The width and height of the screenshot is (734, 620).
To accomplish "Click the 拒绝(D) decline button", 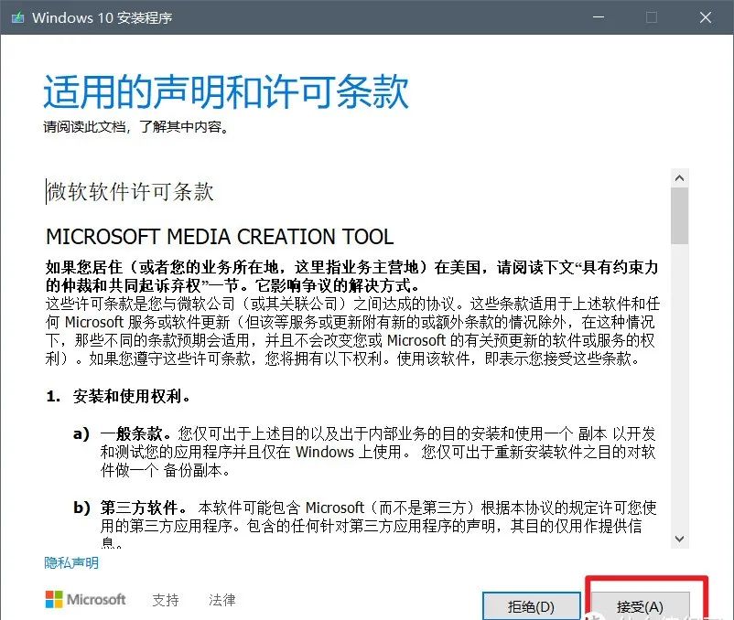I will click(x=532, y=605).
